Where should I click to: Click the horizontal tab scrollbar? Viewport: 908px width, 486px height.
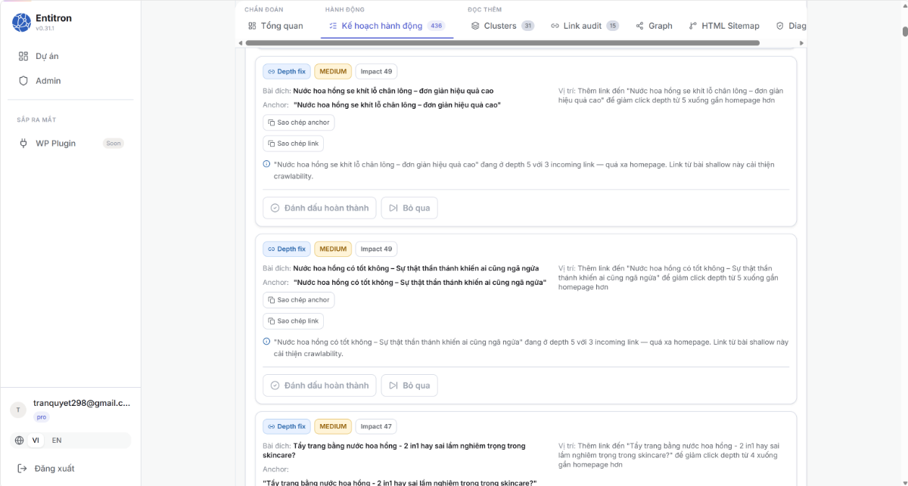coord(502,43)
